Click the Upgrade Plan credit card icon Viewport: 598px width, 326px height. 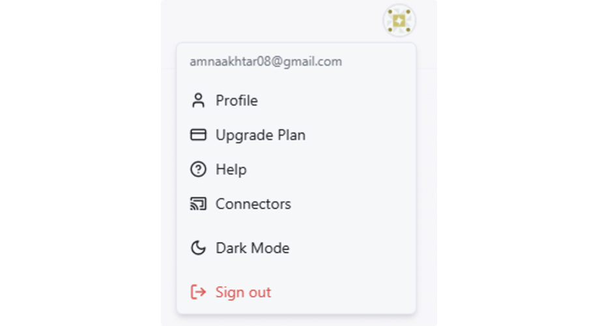(x=198, y=135)
